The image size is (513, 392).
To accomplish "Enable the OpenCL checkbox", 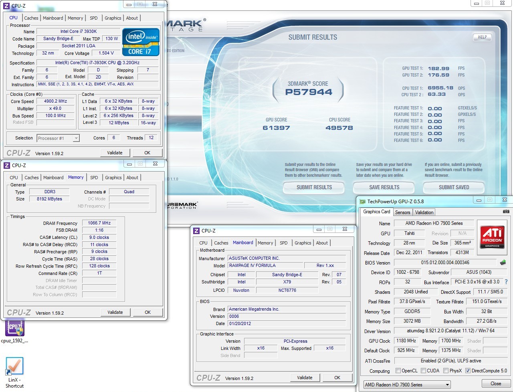I will pyautogui.click(x=398, y=371).
